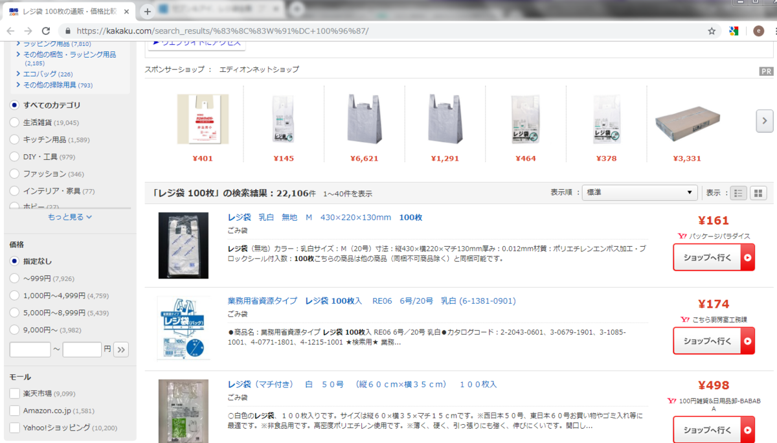Click the maximum price input field
The width and height of the screenshot is (777, 443).
(x=82, y=350)
